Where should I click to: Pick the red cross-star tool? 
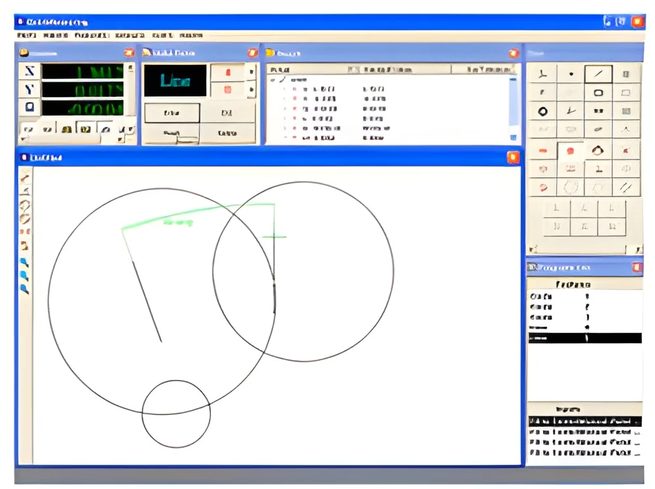[626, 150]
